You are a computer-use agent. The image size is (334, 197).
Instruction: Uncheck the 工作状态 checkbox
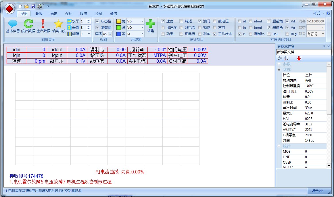tap(215, 34)
